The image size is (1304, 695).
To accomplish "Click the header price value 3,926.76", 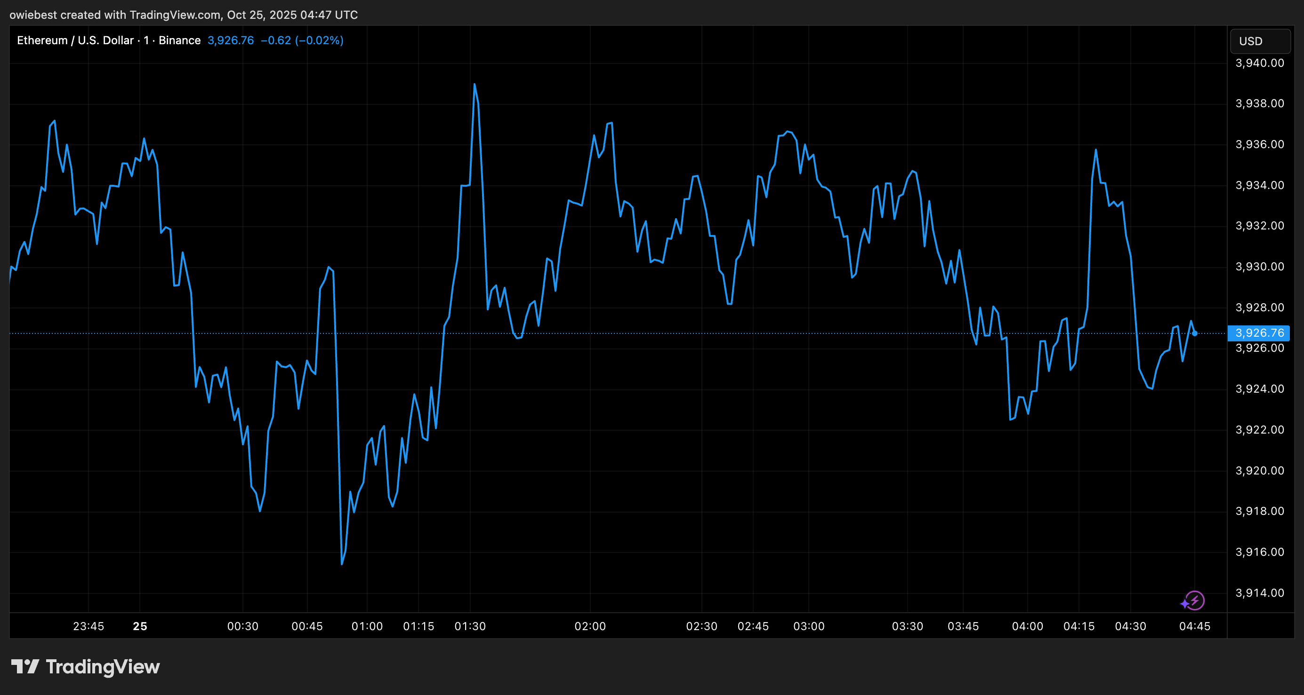I will [230, 40].
